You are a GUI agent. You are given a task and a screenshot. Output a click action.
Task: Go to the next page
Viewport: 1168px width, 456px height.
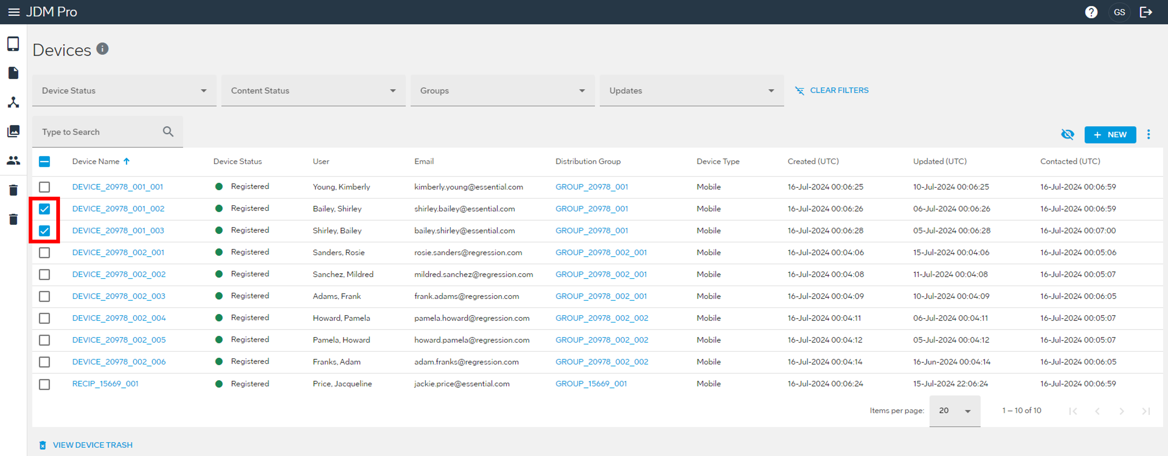1122,411
